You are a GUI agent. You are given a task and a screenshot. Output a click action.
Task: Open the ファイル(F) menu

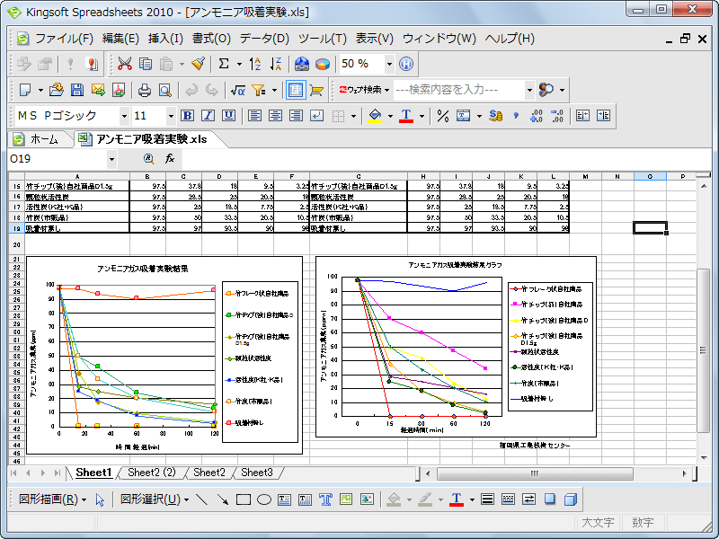64,39
